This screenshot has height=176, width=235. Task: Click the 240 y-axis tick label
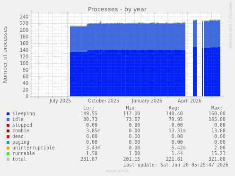(24, 17)
